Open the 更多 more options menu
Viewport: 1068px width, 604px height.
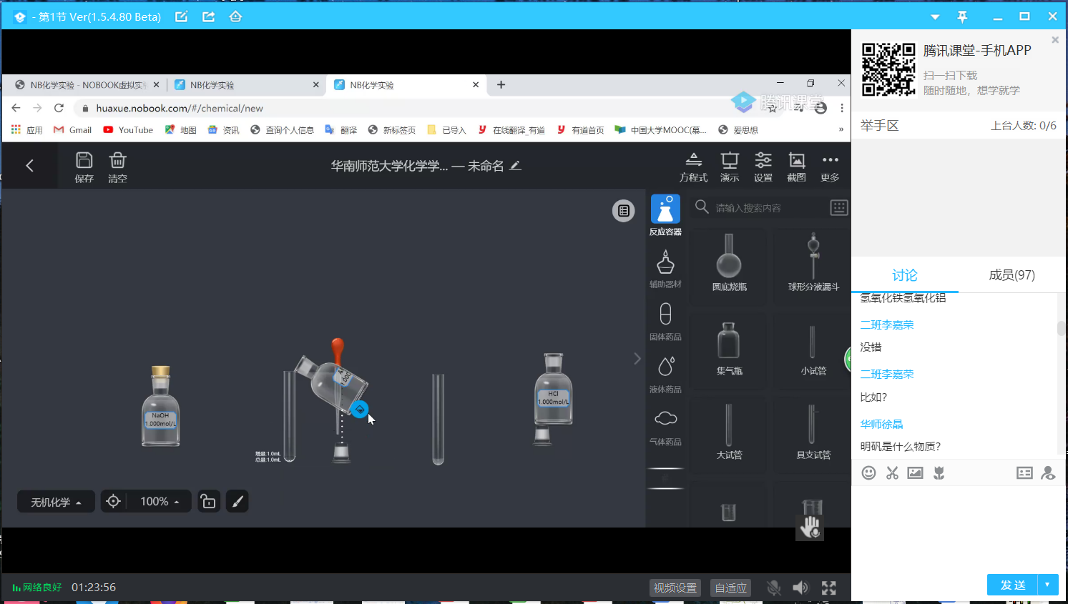(x=830, y=167)
